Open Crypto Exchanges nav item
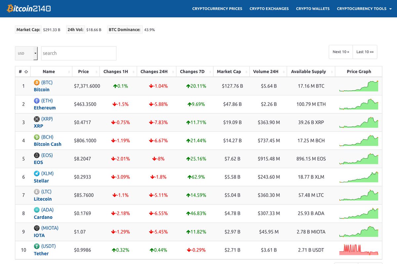The width and height of the screenshot is (397, 264). point(269,9)
